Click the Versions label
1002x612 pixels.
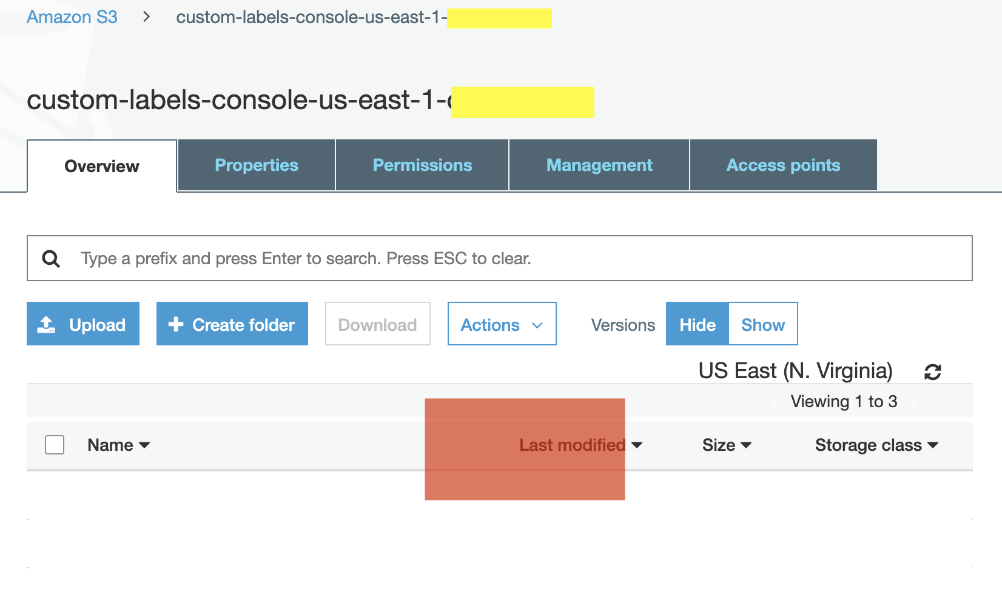623,325
